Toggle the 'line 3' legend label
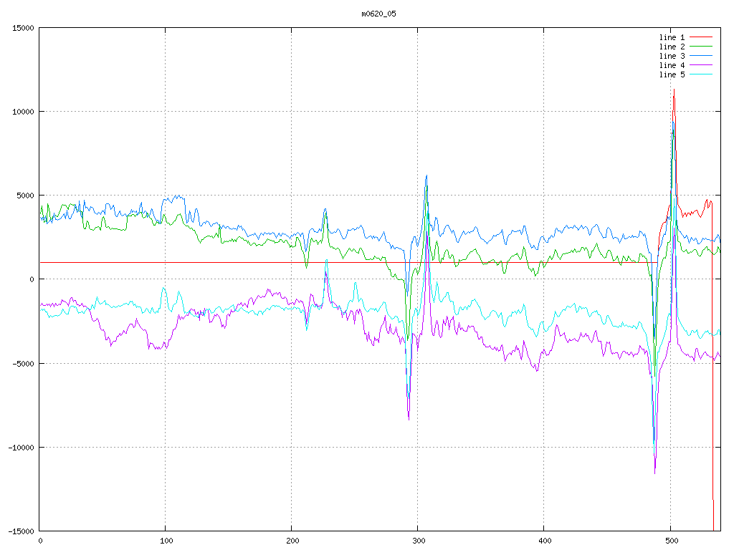The height and width of the screenshot is (550, 734). [672, 56]
